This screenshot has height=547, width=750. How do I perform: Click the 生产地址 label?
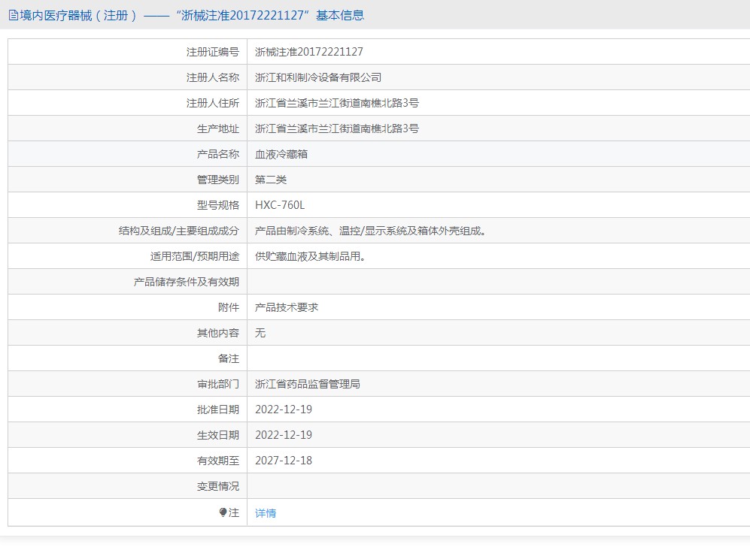coord(218,128)
